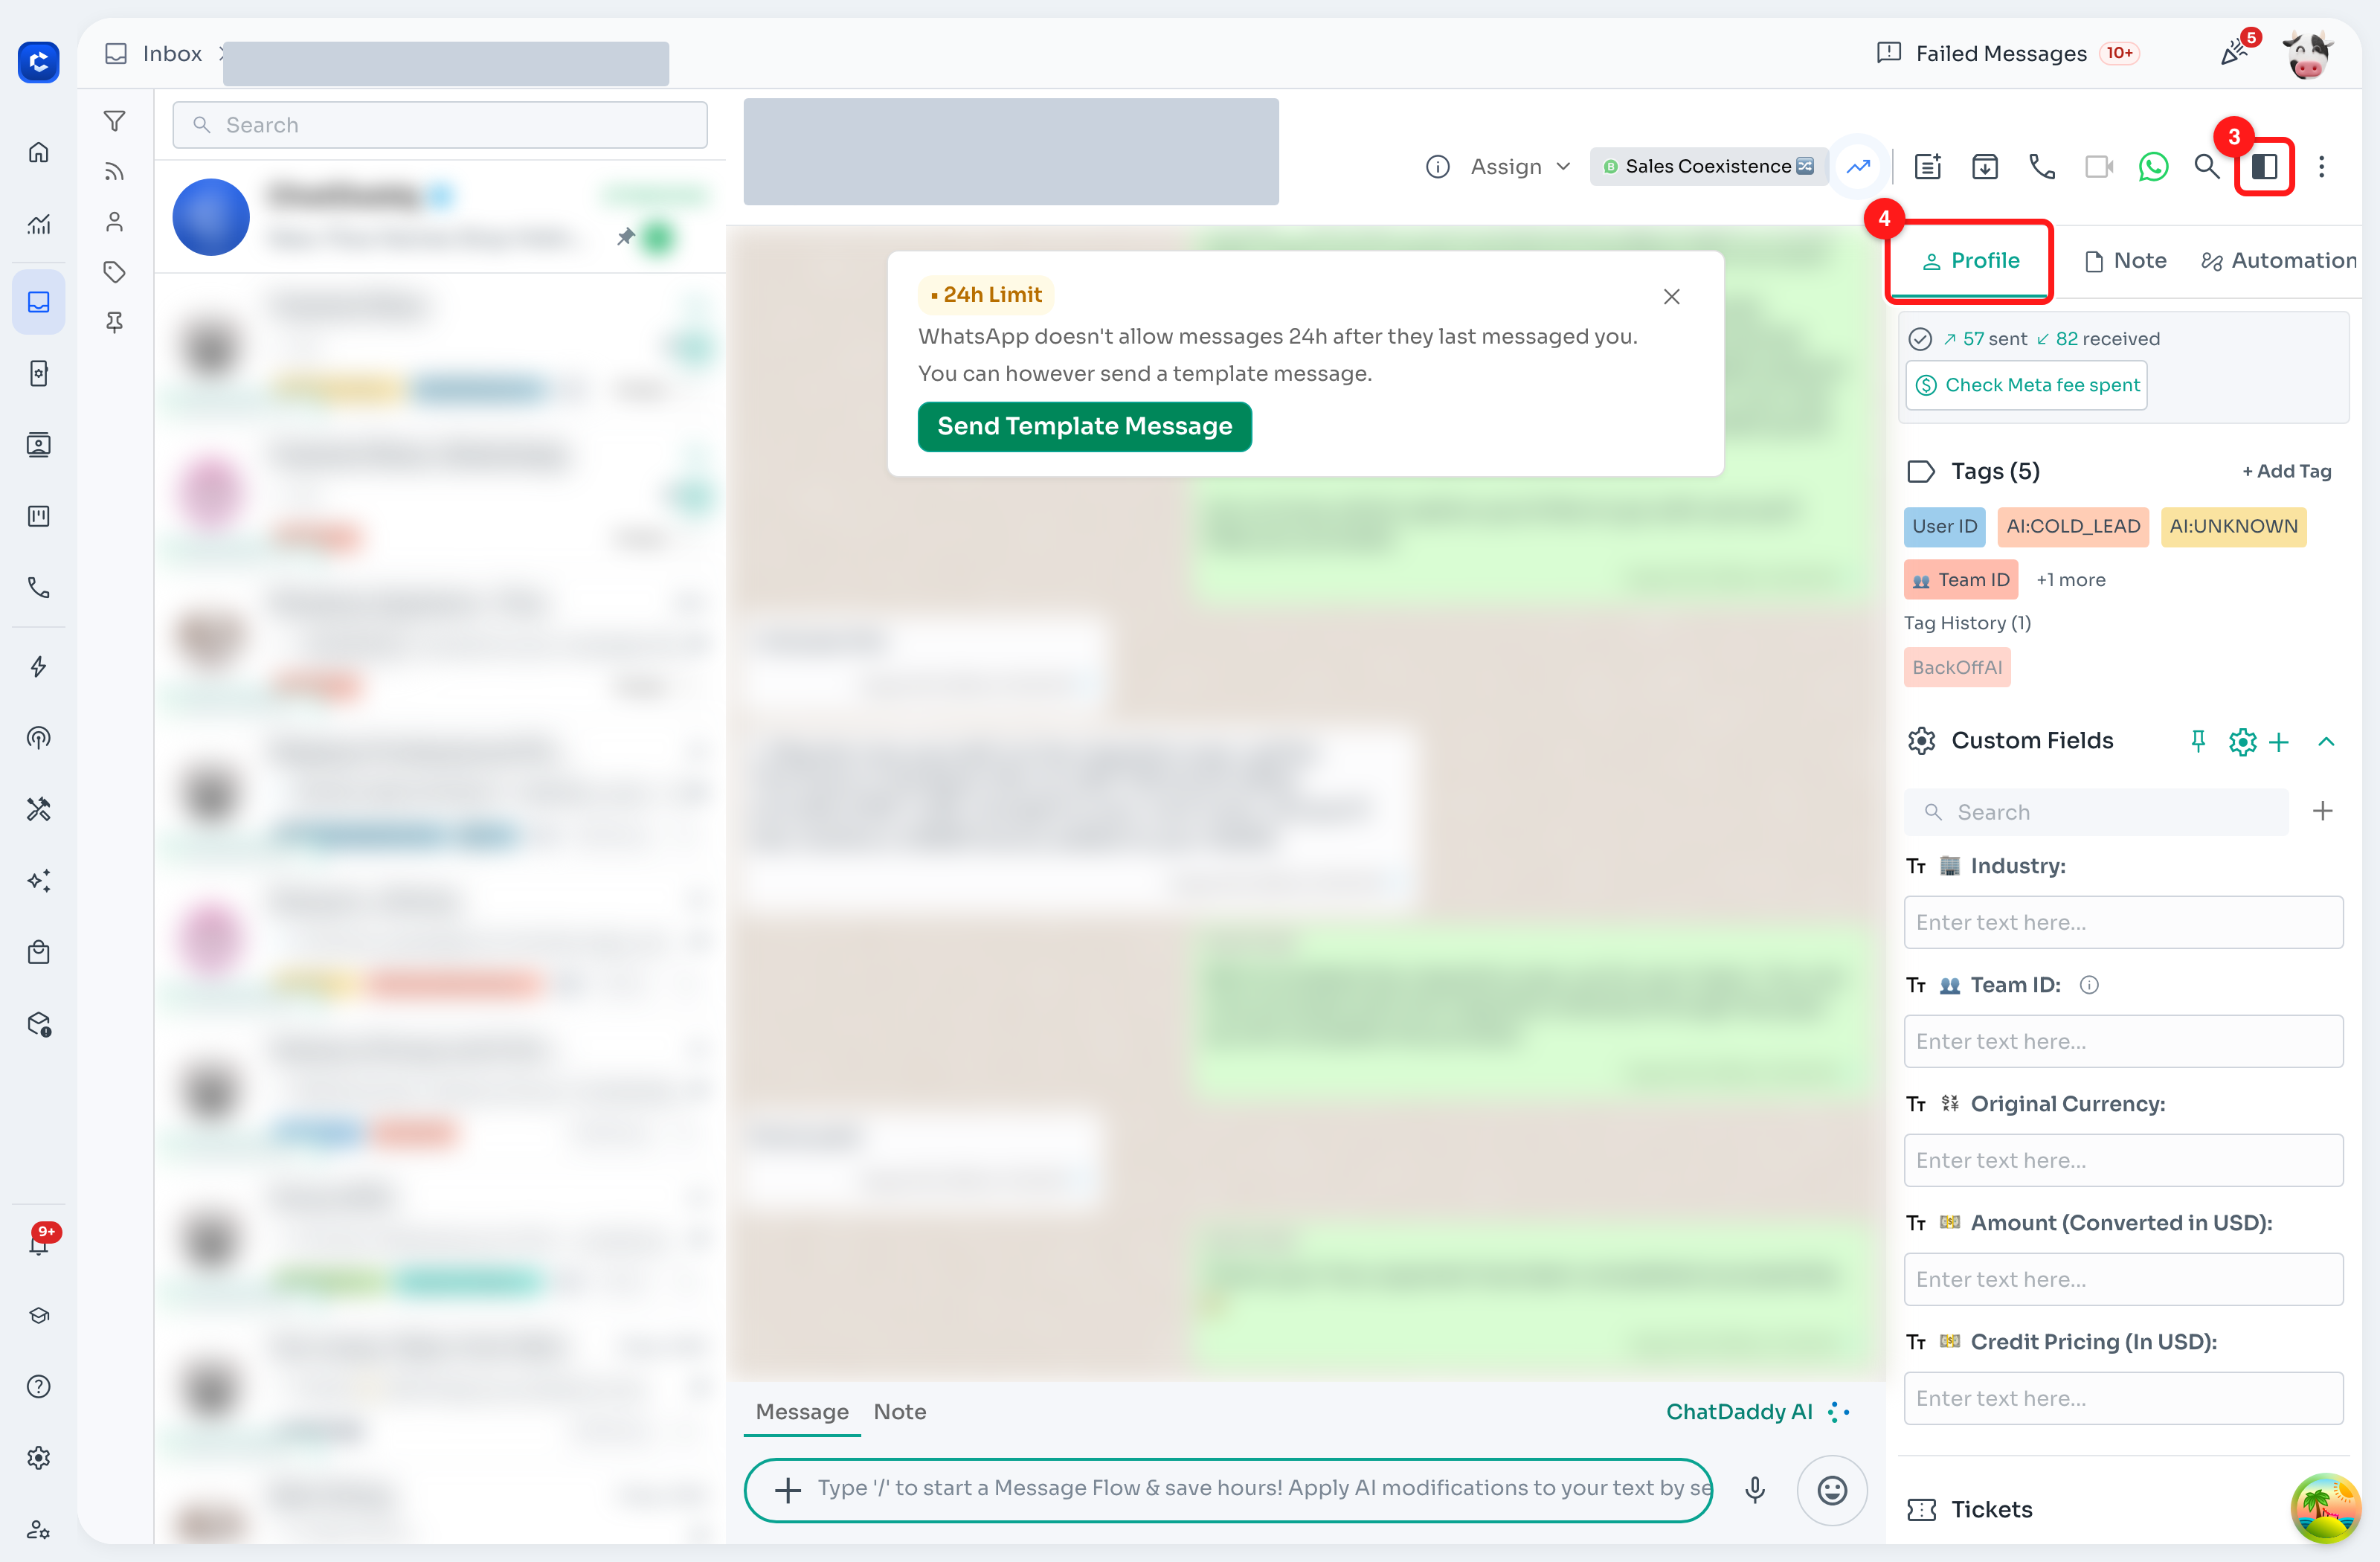Open the Inbox icon in left sidebar
Screen dimensions: 2380x1562
pyautogui.click(x=39, y=302)
